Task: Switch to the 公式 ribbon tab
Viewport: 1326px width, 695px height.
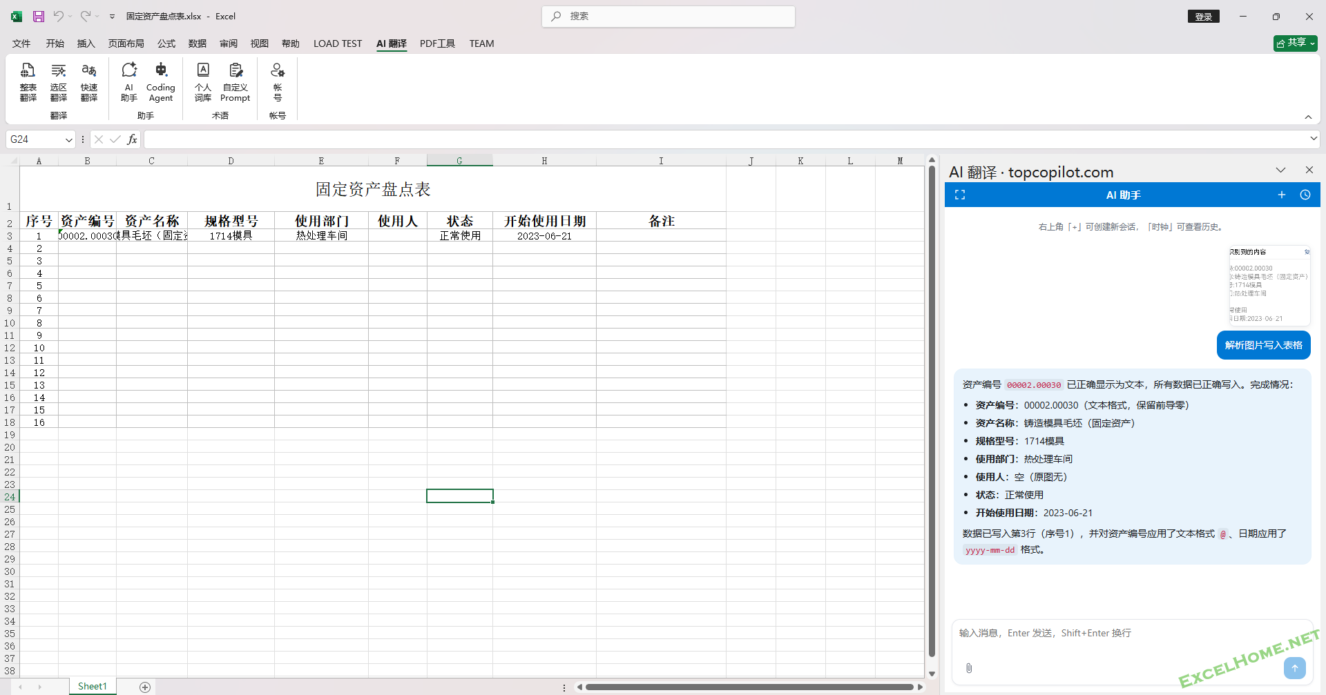Action: tap(166, 43)
